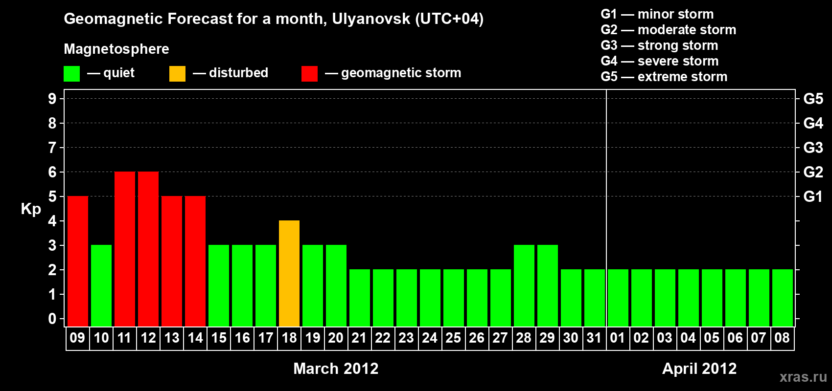
Task: Click the Kp value 0 axis tick label
Action: pyautogui.click(x=52, y=319)
